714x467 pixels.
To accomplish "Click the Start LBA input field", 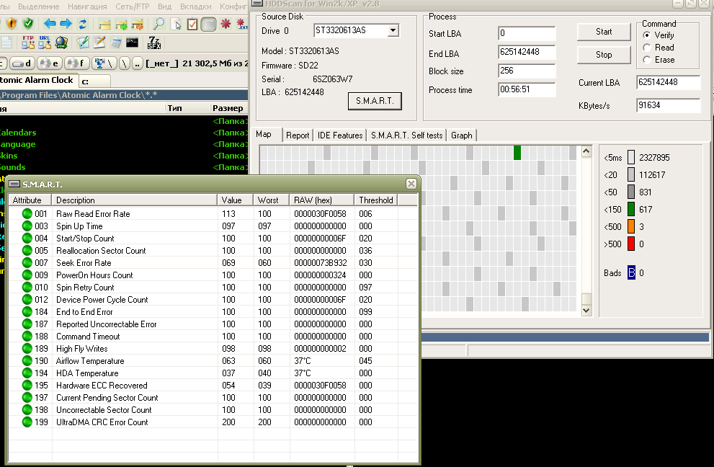I will 527,33.
